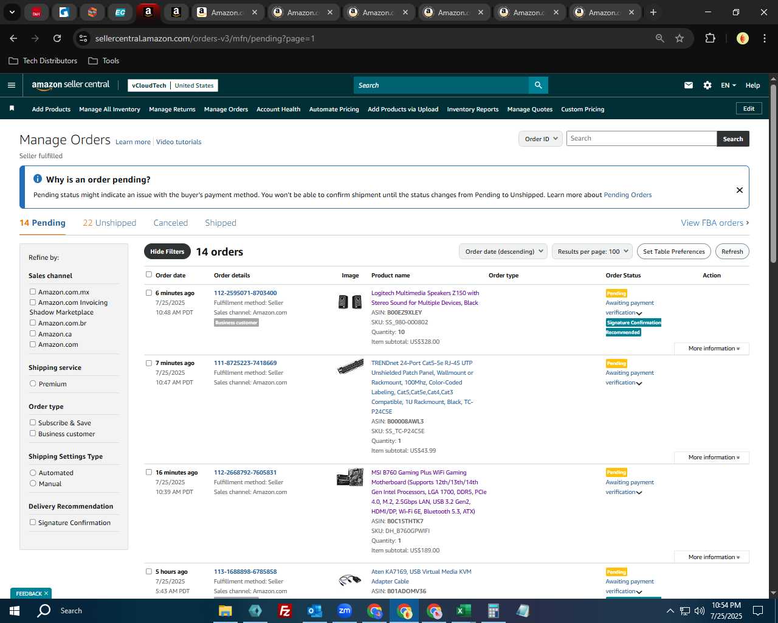This screenshot has height=623, width=778.
Task: Open Automate Pricing menu item
Action: click(334, 109)
